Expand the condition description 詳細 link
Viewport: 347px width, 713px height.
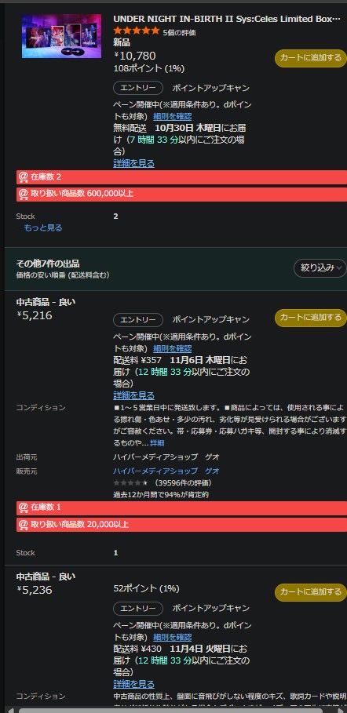pos(157,442)
